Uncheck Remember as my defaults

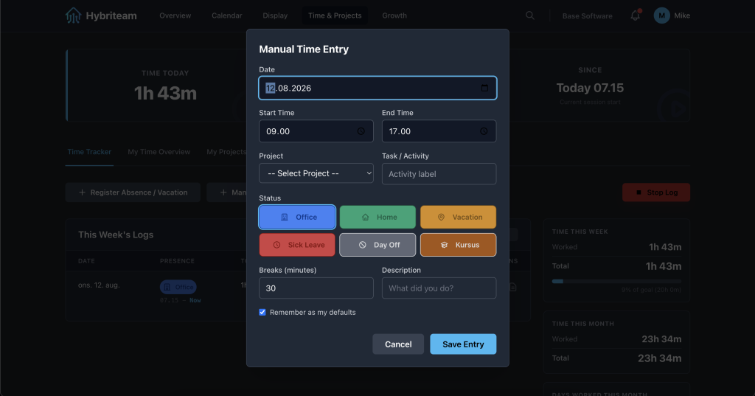262,312
